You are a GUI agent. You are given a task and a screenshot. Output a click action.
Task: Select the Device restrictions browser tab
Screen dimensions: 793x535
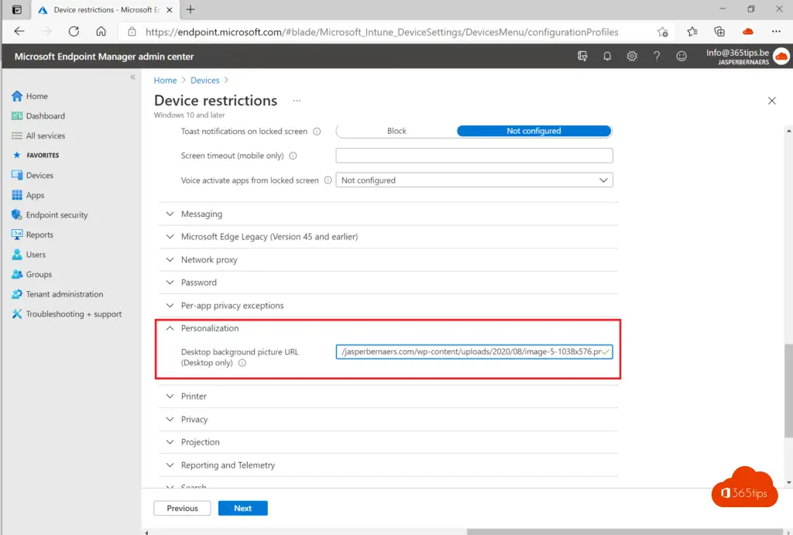(105, 9)
